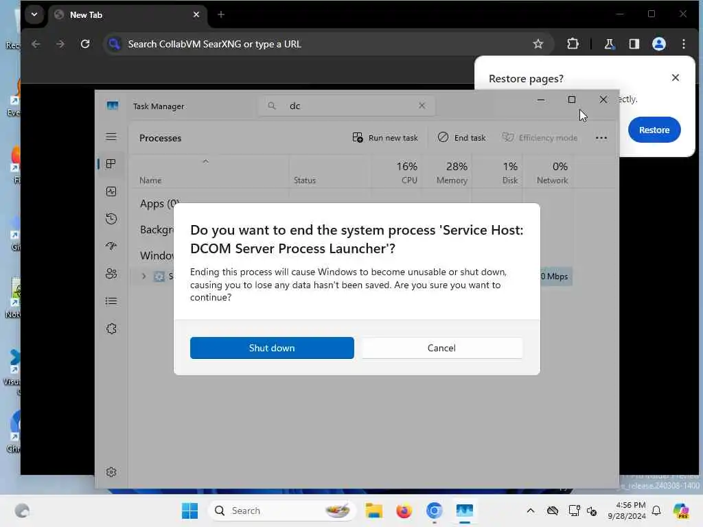Click the Chrome address bar
The image size is (703, 527).
pyautogui.click(x=329, y=44)
